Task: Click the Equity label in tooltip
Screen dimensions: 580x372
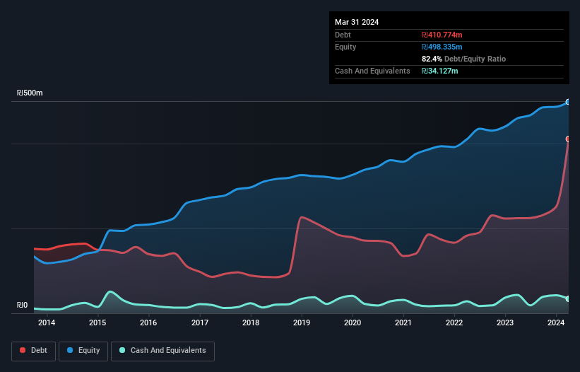Action: tap(345, 47)
